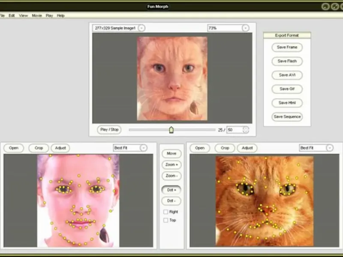This screenshot has width=343, height=257.
Task: Expand left image Best Fit dropdown
Action: coord(143,148)
